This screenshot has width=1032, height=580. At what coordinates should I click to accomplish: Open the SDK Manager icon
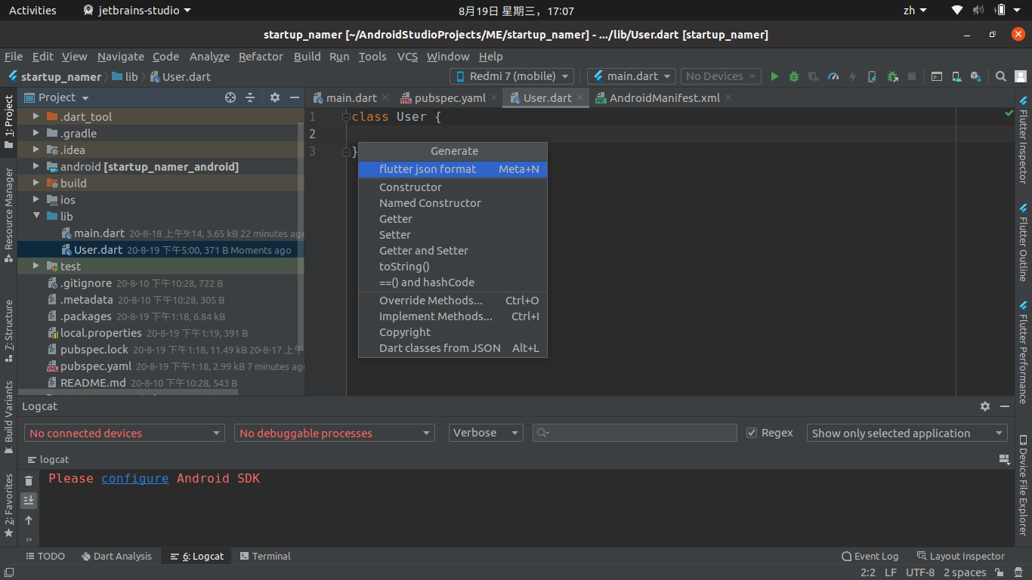click(976, 76)
